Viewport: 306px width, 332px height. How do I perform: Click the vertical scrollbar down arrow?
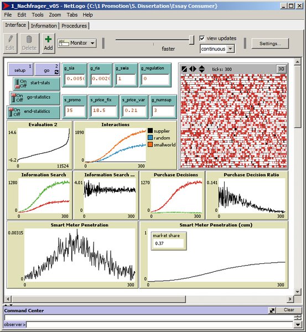[298, 292]
